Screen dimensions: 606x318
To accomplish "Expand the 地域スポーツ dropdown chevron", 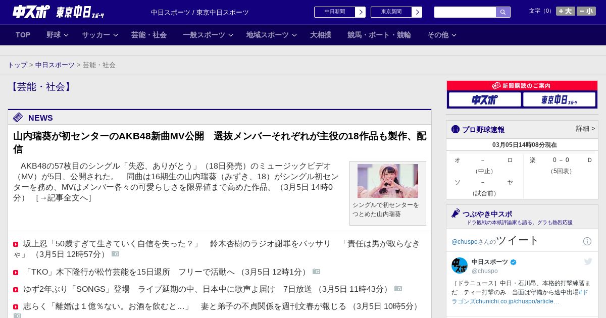I will (294, 35).
